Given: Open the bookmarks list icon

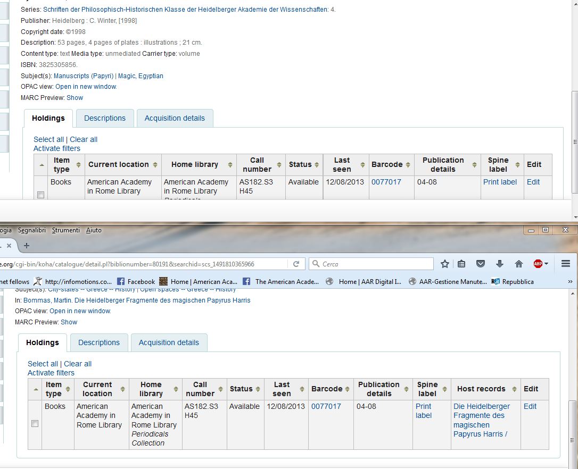Looking at the screenshot, I should [x=462, y=264].
